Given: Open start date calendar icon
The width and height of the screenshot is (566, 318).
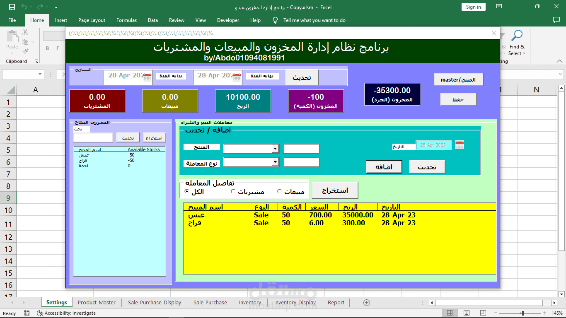Looking at the screenshot, I should coord(147,77).
